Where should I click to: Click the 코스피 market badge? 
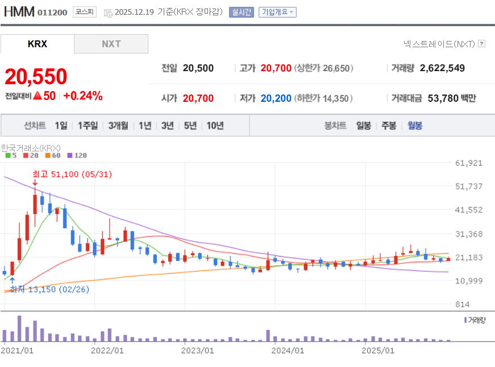point(85,12)
